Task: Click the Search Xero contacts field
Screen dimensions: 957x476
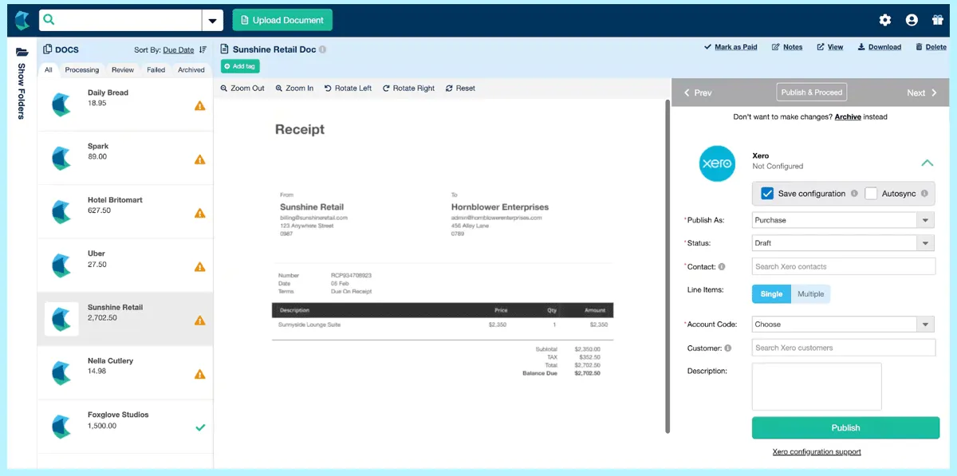Action: (842, 266)
